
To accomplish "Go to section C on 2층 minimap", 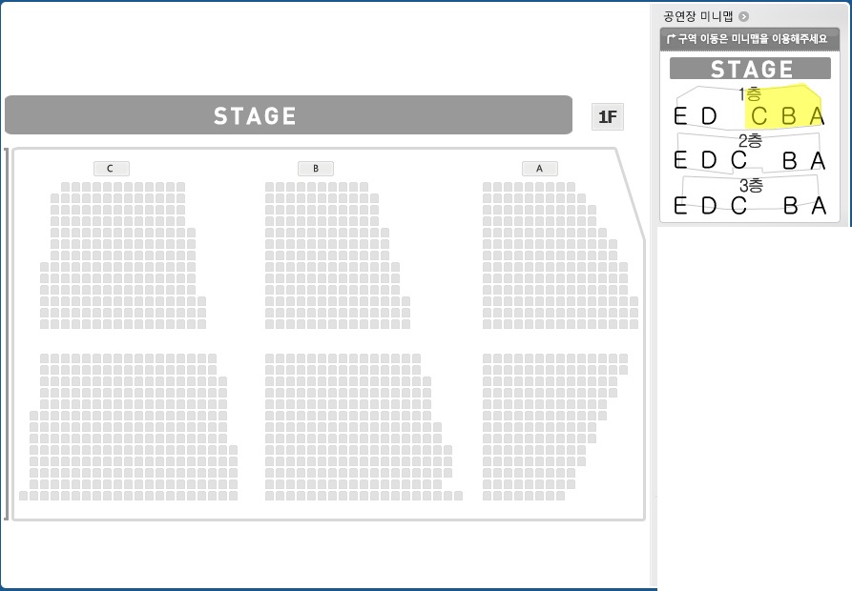I will 738,160.
